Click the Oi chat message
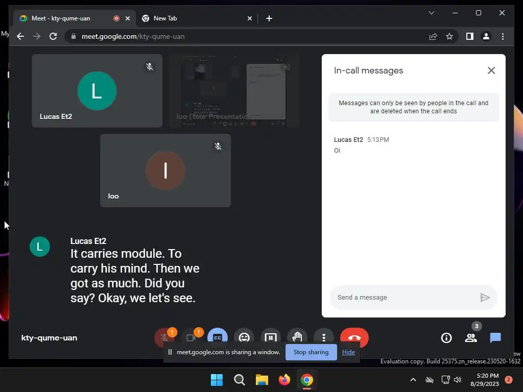This screenshot has width=523, height=392. [337, 151]
